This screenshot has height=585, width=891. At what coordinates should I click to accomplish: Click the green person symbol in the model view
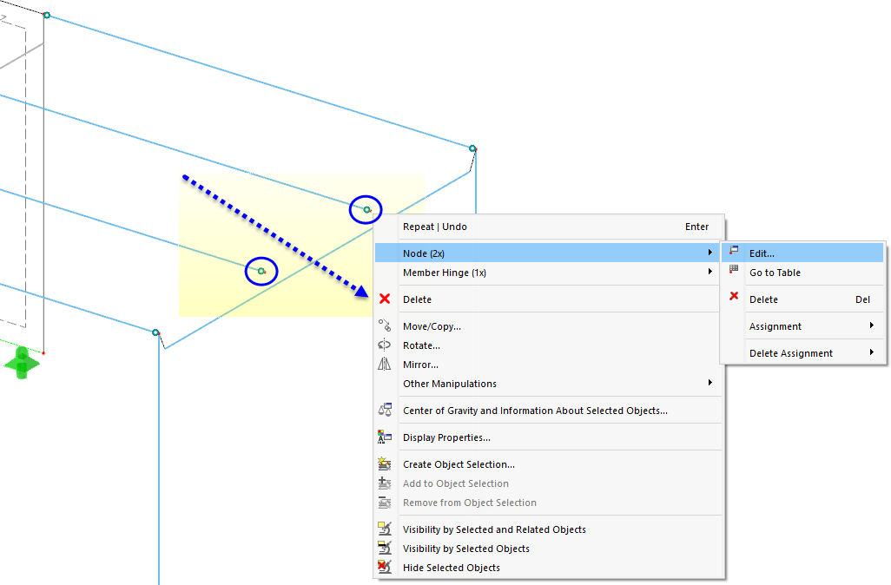(x=21, y=363)
